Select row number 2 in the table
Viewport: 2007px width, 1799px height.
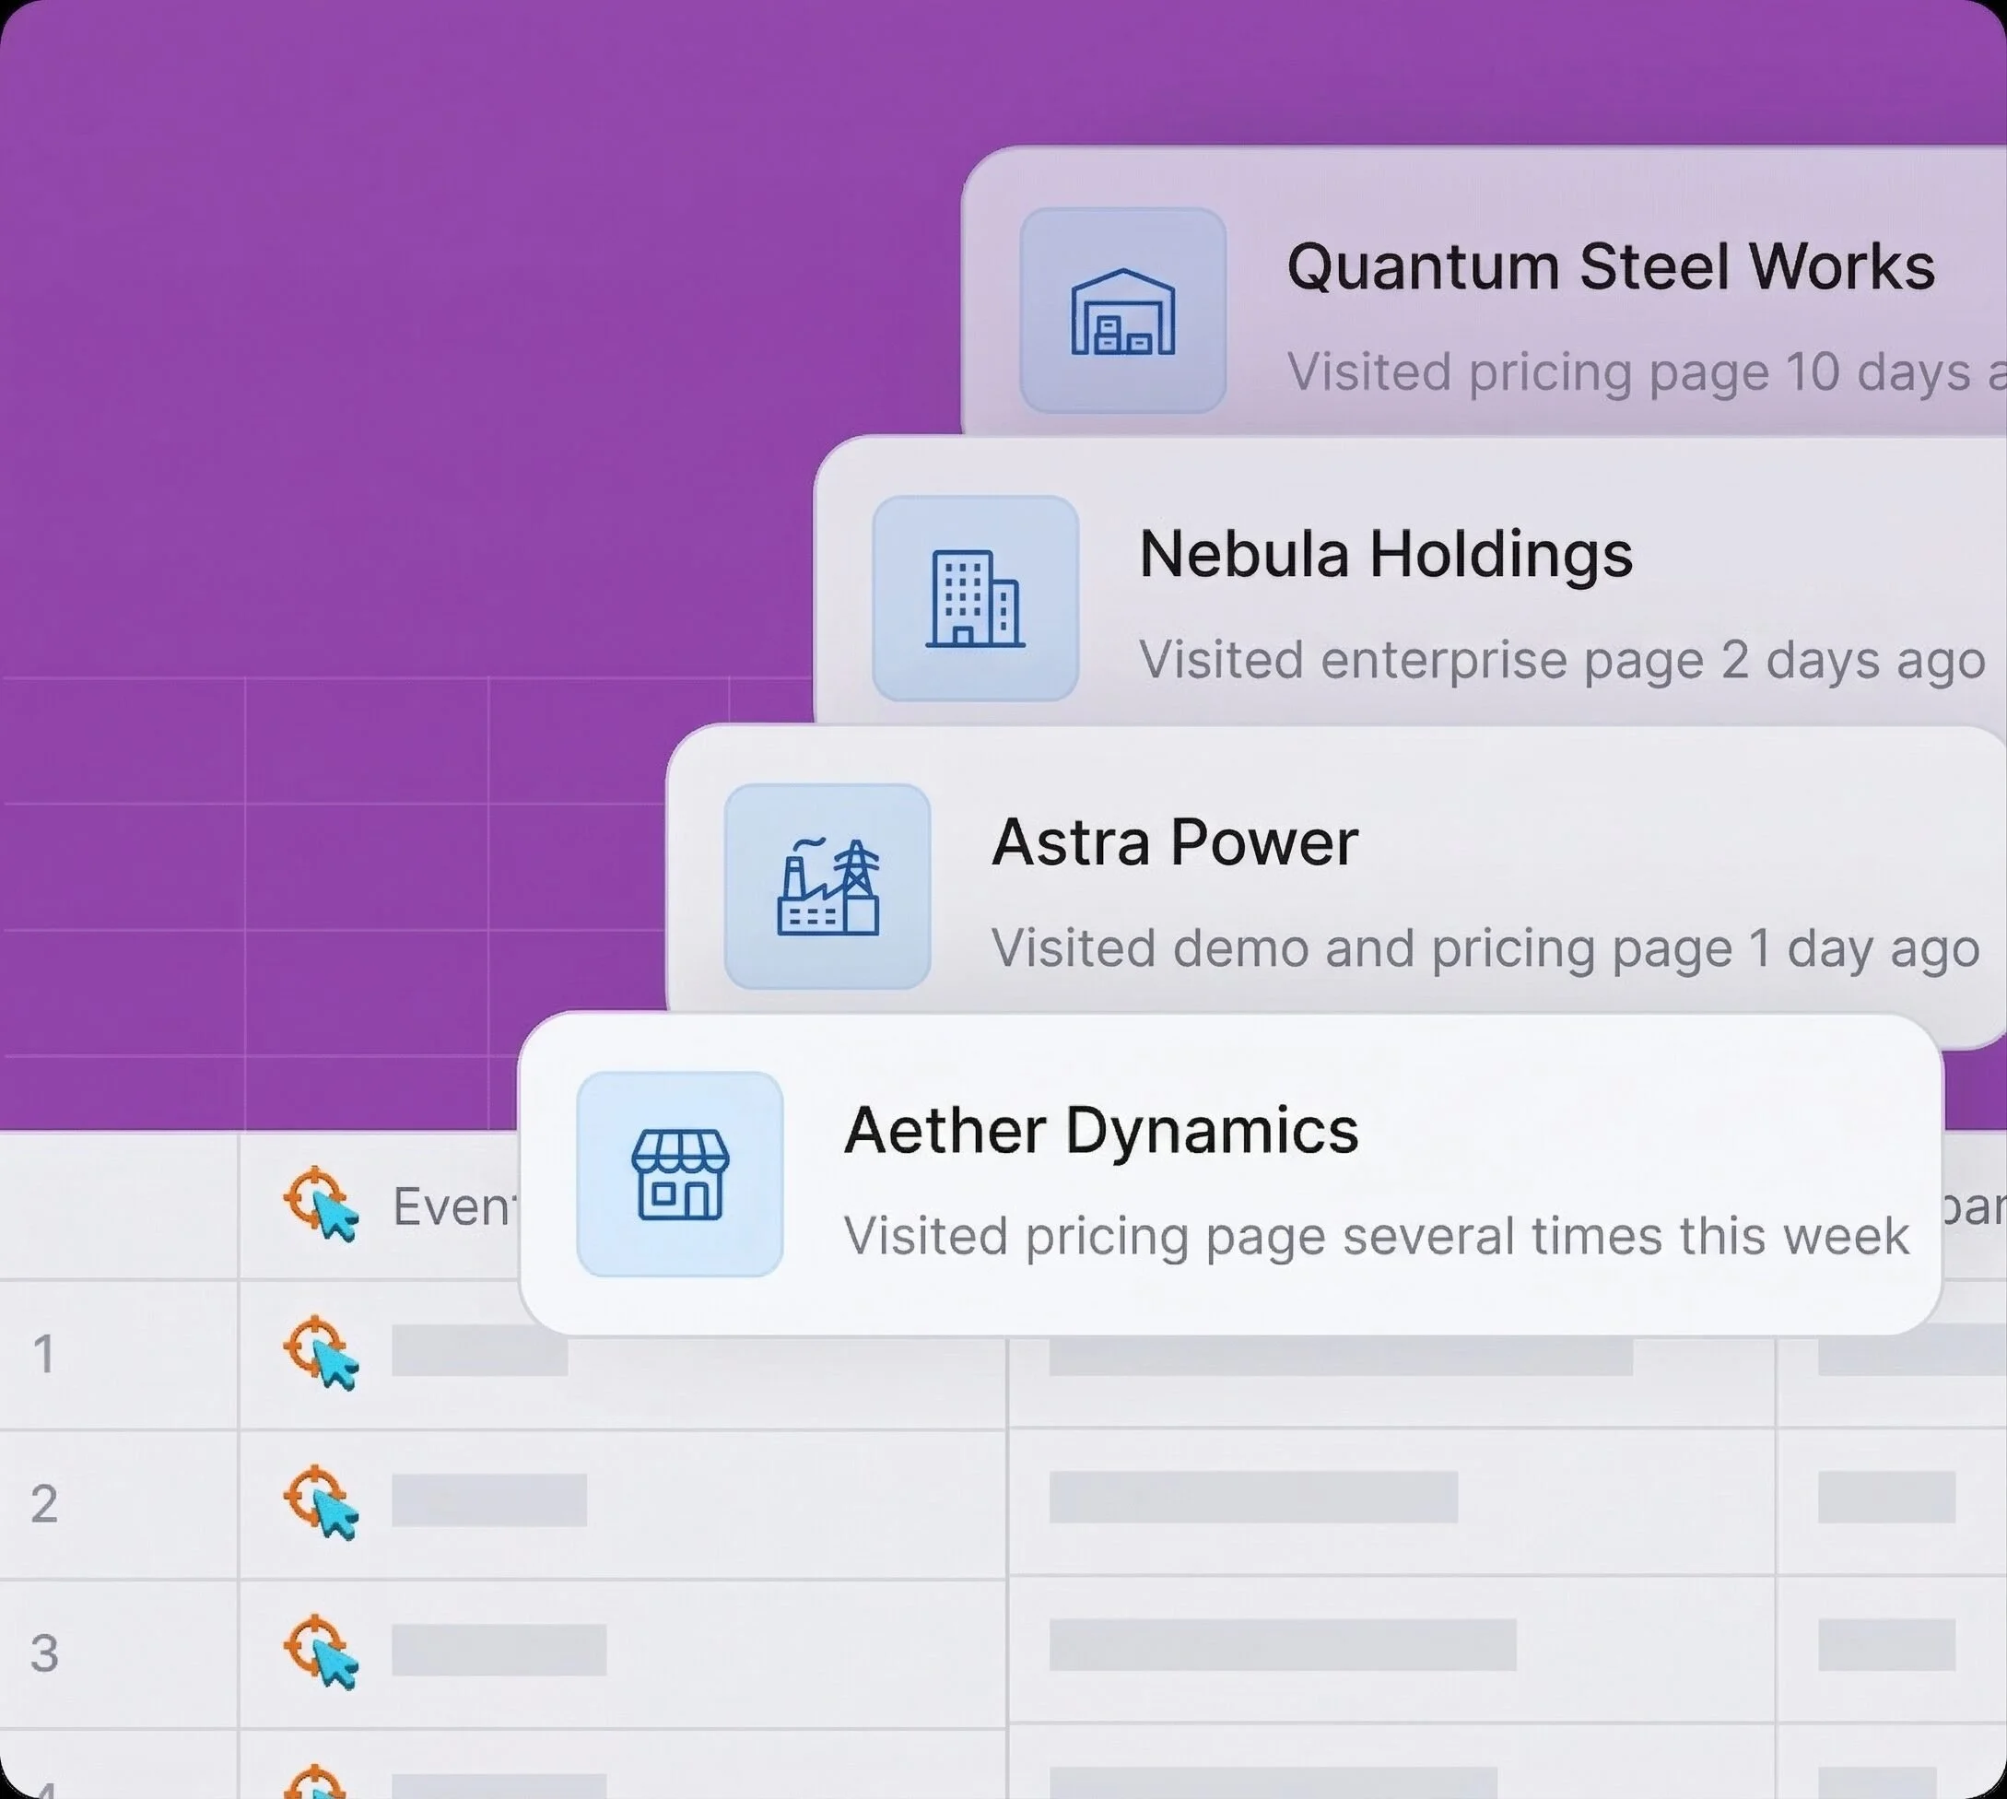pos(43,1503)
